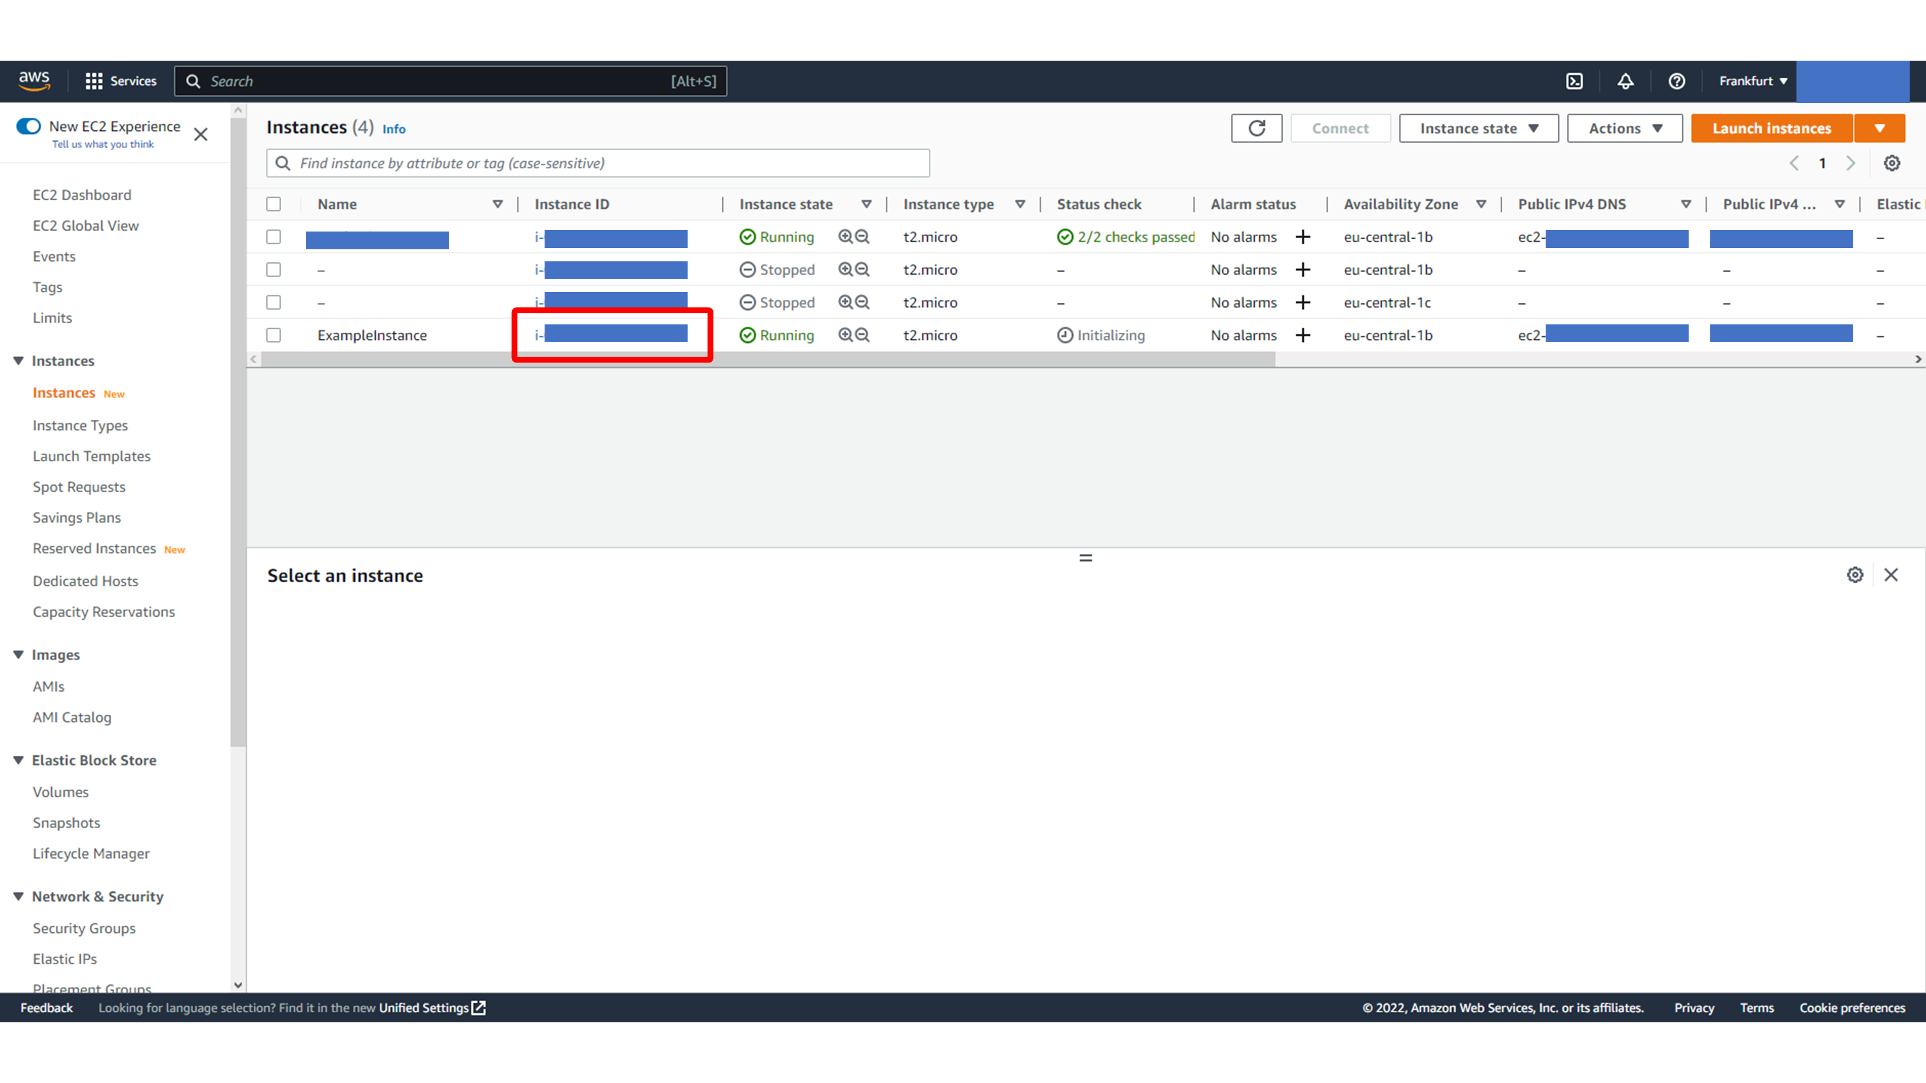This screenshot has height=1083, width=1926.
Task: Click the top Search services field
Action: [x=450, y=81]
